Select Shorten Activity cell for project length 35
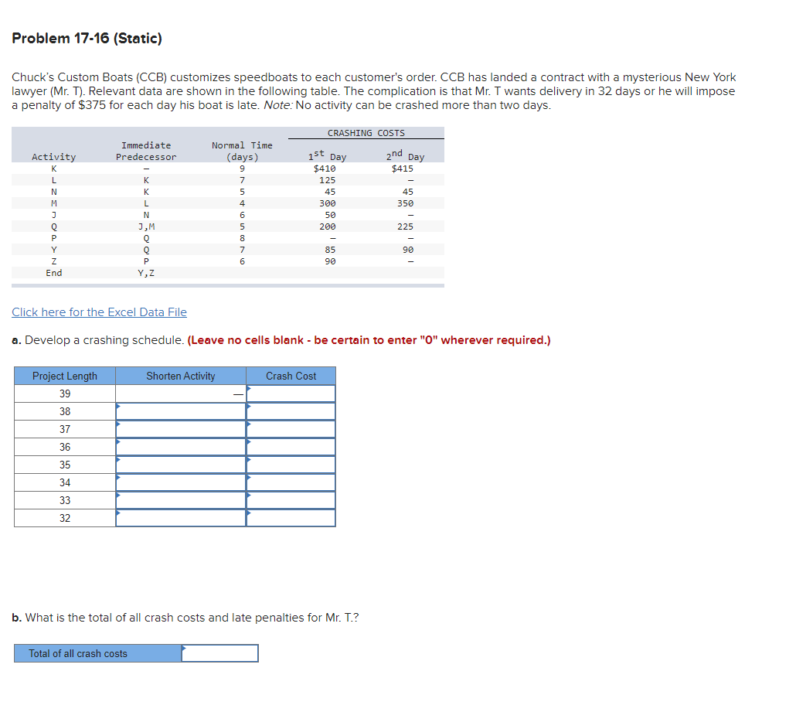Viewport: 796px width, 712px height. [x=181, y=465]
